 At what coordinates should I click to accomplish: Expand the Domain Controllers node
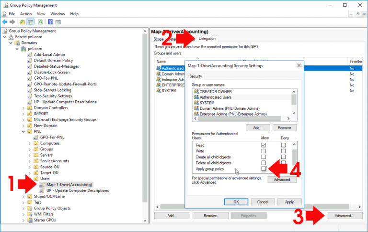23,108
